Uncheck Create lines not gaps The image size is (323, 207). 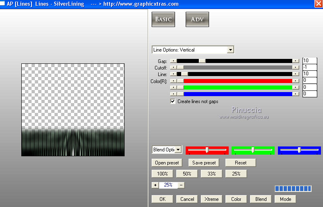pos(173,101)
